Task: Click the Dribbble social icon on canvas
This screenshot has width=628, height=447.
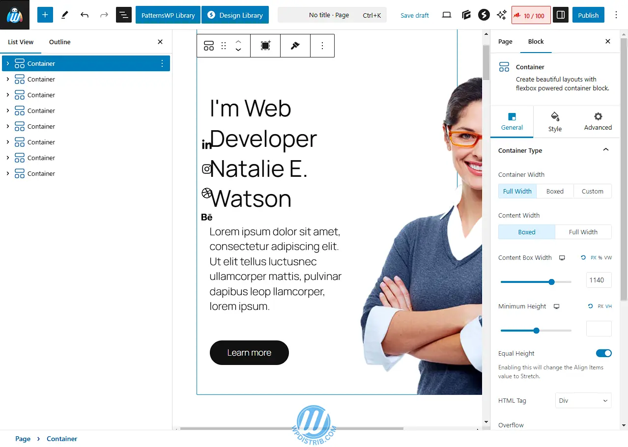Action: [x=207, y=193]
